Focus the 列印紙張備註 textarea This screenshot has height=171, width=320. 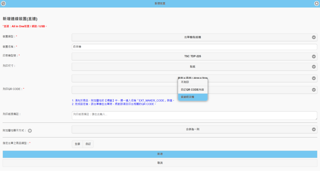[x=194, y=116]
